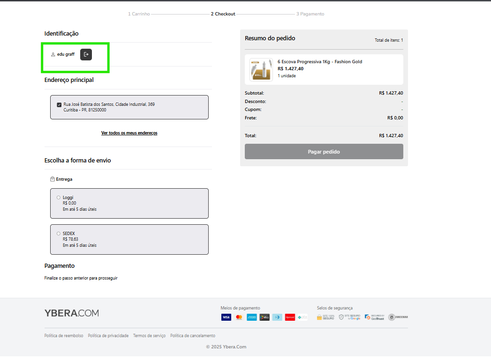Select SEDEX shipping option
Viewport: 491px width, 361px height.
point(59,234)
